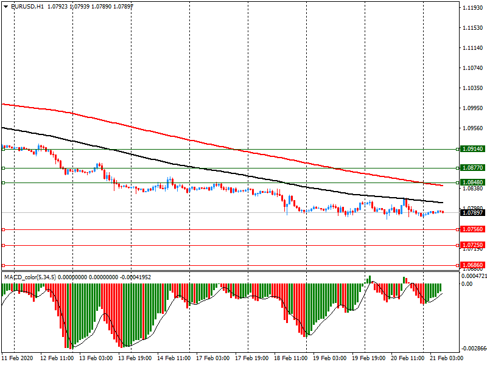Viewport: 487px width, 365px height.
Task: Click the 18 Feb 11:00 time axis label
Action: pyautogui.click(x=290, y=359)
